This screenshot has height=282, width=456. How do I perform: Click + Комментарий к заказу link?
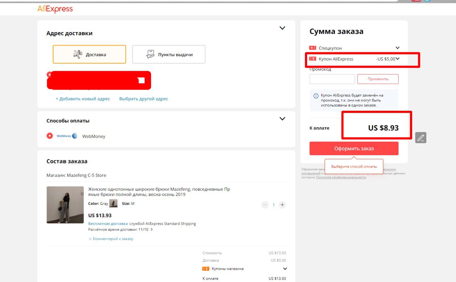(x=111, y=239)
